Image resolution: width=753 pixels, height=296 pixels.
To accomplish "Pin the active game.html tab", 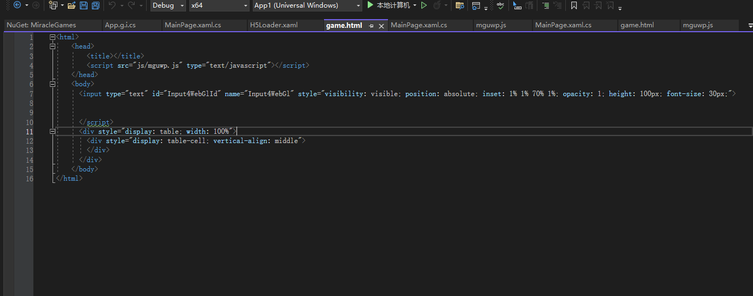I will [x=372, y=26].
